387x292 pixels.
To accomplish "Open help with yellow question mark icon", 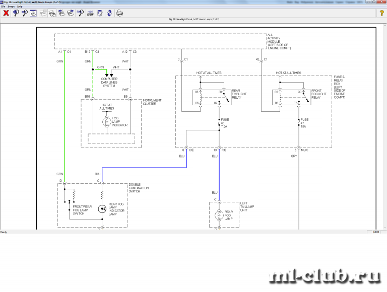I will 381,13.
